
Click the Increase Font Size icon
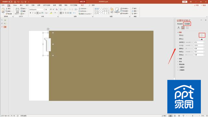pos(51,9)
